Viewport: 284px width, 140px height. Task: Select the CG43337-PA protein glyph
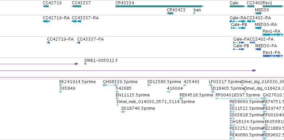tap(79, 43)
